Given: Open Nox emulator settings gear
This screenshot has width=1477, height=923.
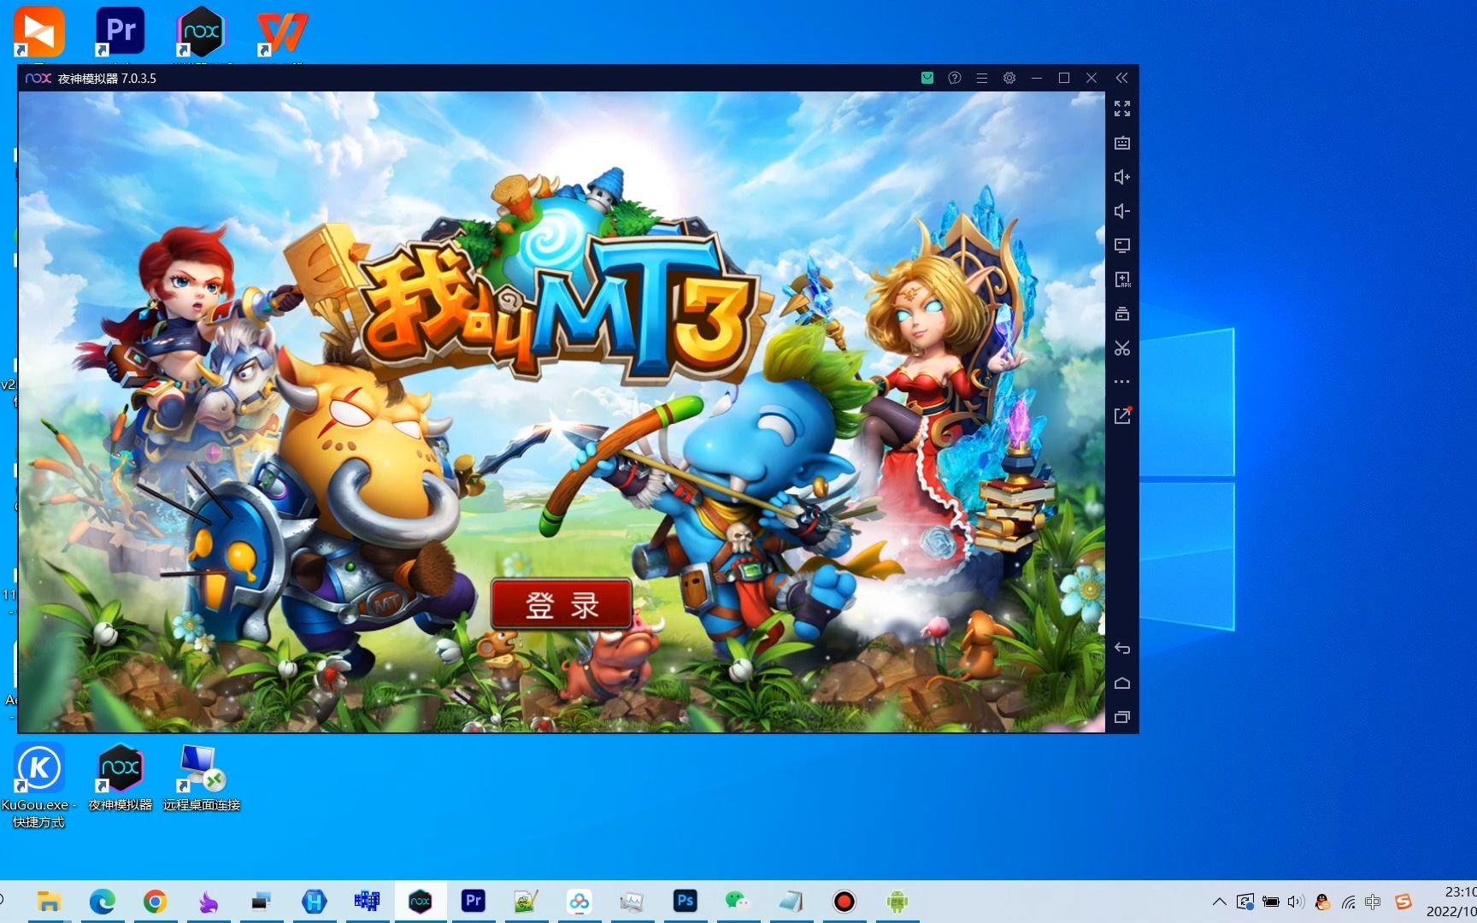Looking at the screenshot, I should (x=1009, y=78).
